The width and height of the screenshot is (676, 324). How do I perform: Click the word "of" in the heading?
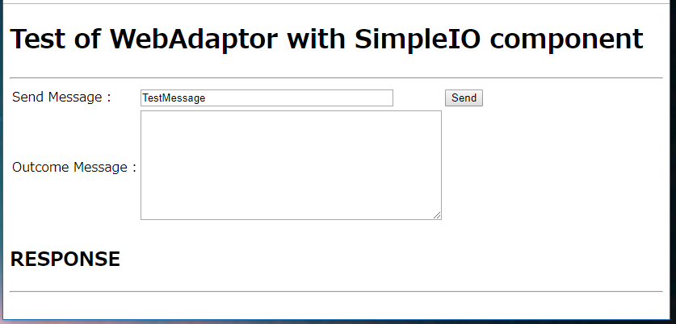(x=87, y=39)
